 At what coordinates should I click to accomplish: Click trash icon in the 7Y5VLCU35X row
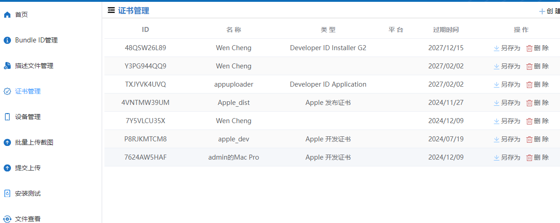point(529,121)
